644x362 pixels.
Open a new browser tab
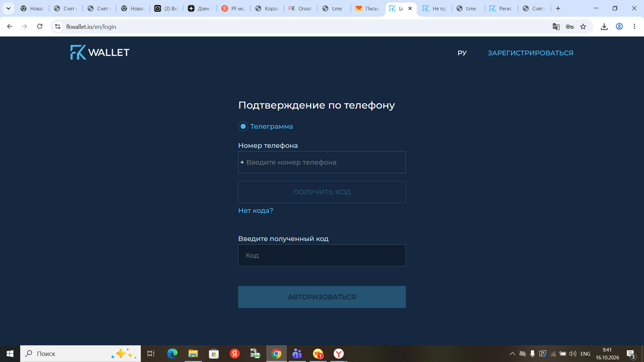(558, 9)
